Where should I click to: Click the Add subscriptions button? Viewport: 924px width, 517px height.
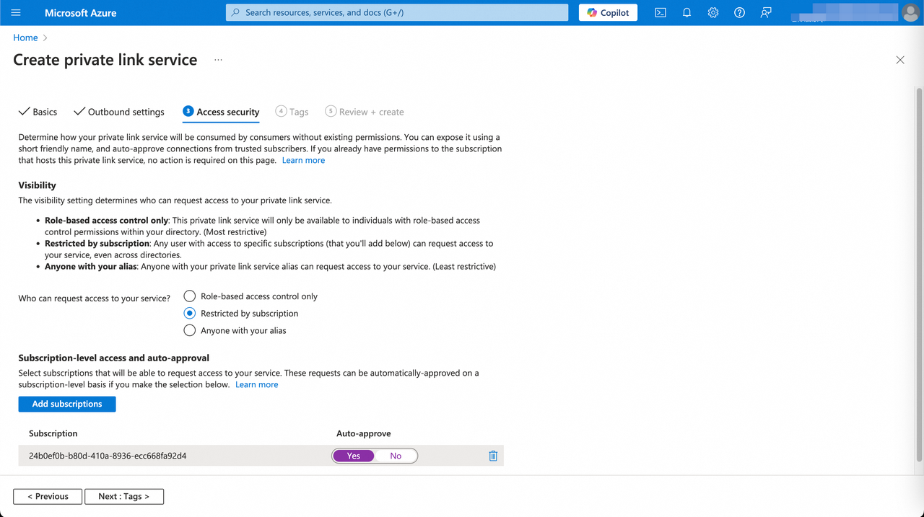(x=66, y=404)
